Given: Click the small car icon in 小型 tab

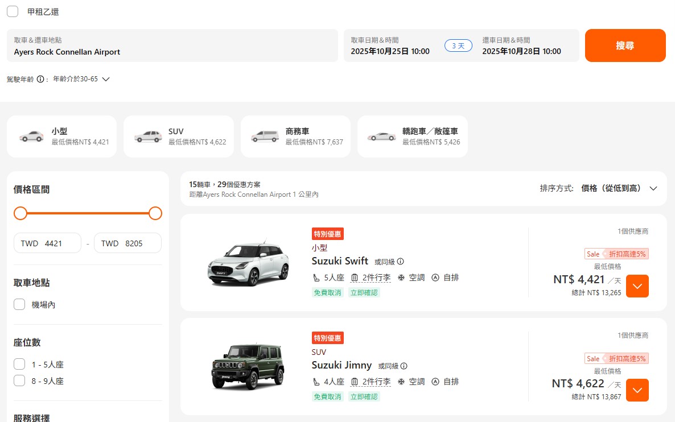Looking at the screenshot, I should pyautogui.click(x=31, y=136).
